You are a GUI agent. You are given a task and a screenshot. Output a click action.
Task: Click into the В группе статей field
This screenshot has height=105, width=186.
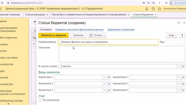pyautogui.click(x=118, y=66)
